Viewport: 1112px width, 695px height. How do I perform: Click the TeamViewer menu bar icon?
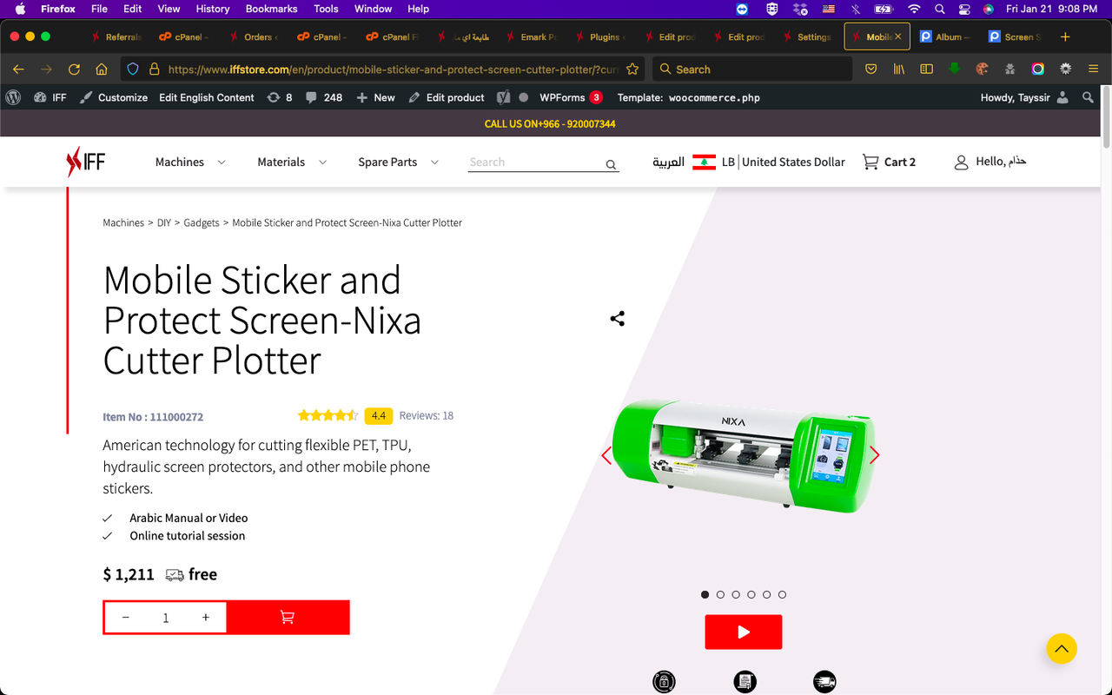click(x=742, y=9)
